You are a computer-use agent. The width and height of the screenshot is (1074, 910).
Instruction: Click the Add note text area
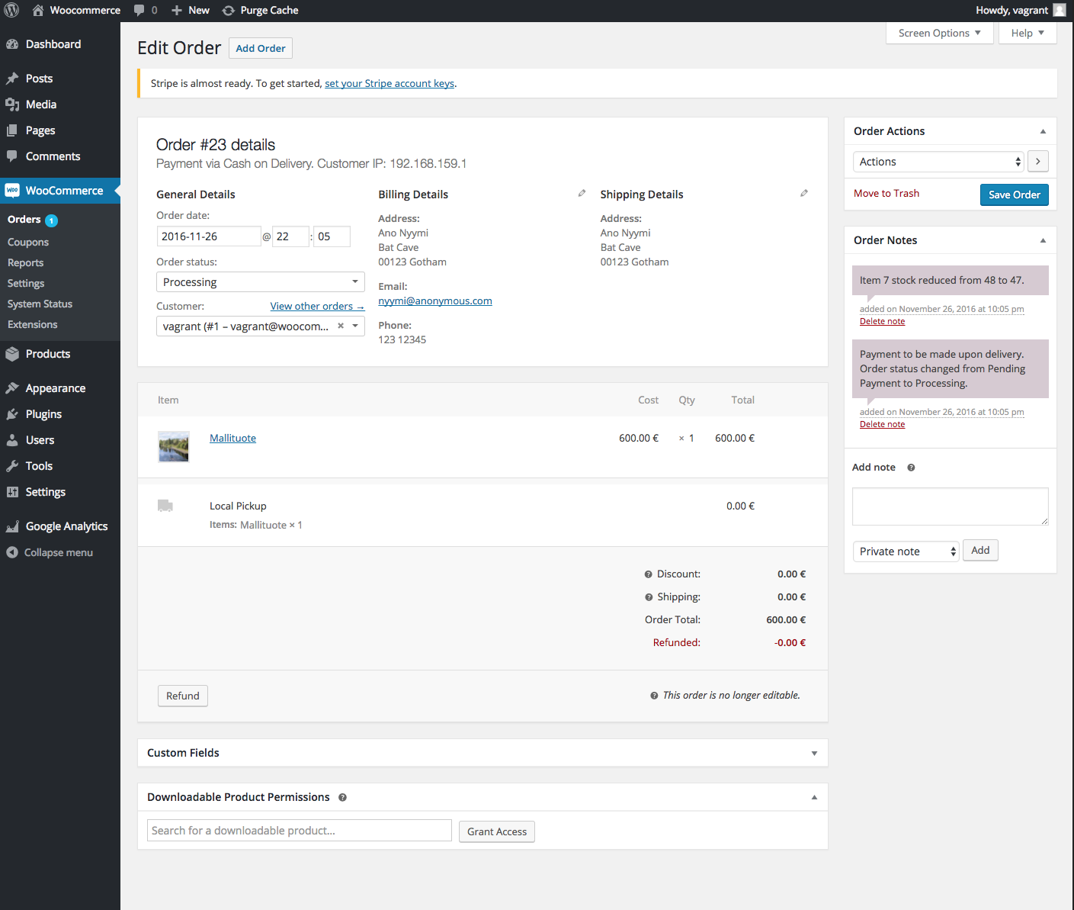pyautogui.click(x=951, y=506)
